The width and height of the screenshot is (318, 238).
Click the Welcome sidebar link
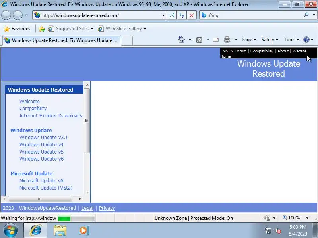29,102
